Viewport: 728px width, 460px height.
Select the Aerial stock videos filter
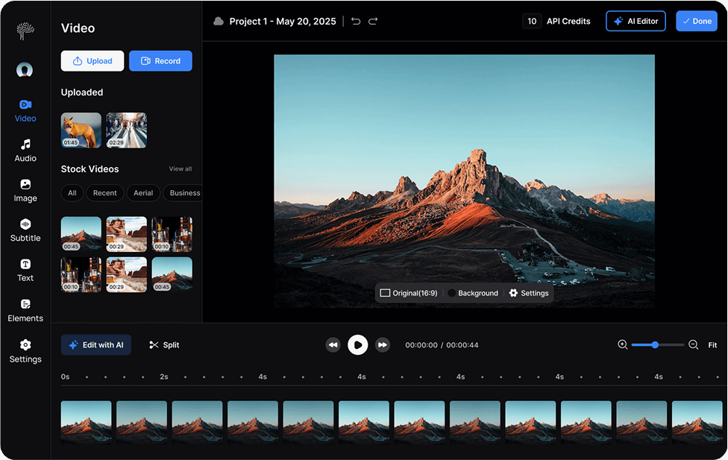pos(142,192)
